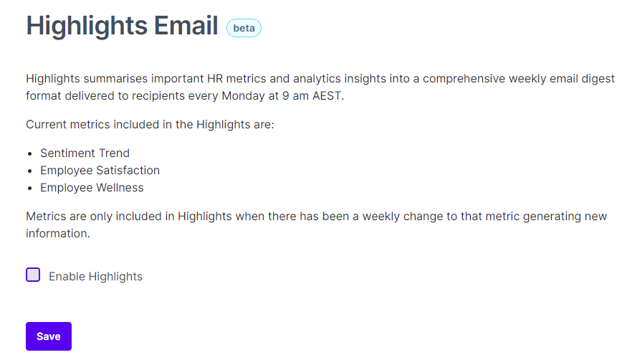637x360 pixels.
Task: Click the 'Metrics are only included' paragraph
Action: coord(317,225)
